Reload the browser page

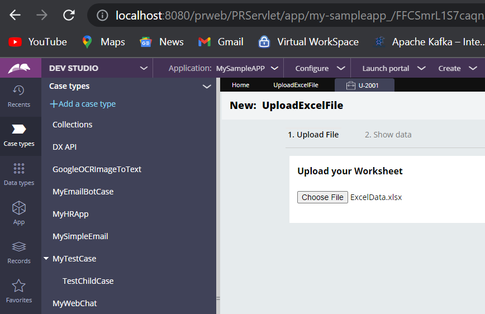coord(69,15)
